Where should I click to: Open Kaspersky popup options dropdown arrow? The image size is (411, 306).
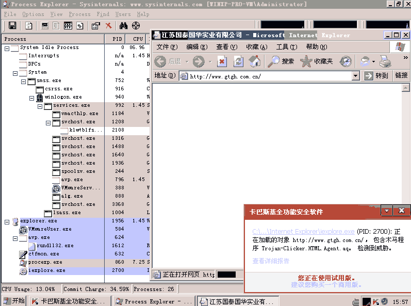[387, 211]
